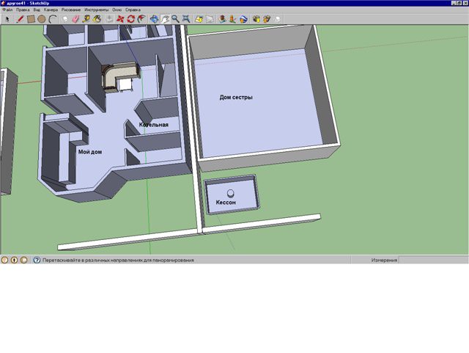
Task: Activate the Push/Pull tool
Action: [109, 19]
